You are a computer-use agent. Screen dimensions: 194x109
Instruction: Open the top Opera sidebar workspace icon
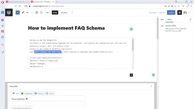click(x=2, y=12)
